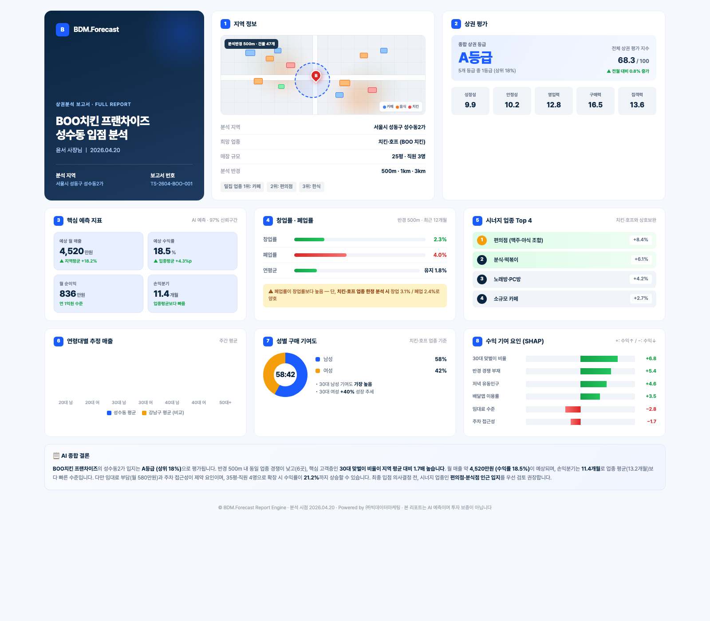Select the 2위: 편의점 chip

point(282,187)
